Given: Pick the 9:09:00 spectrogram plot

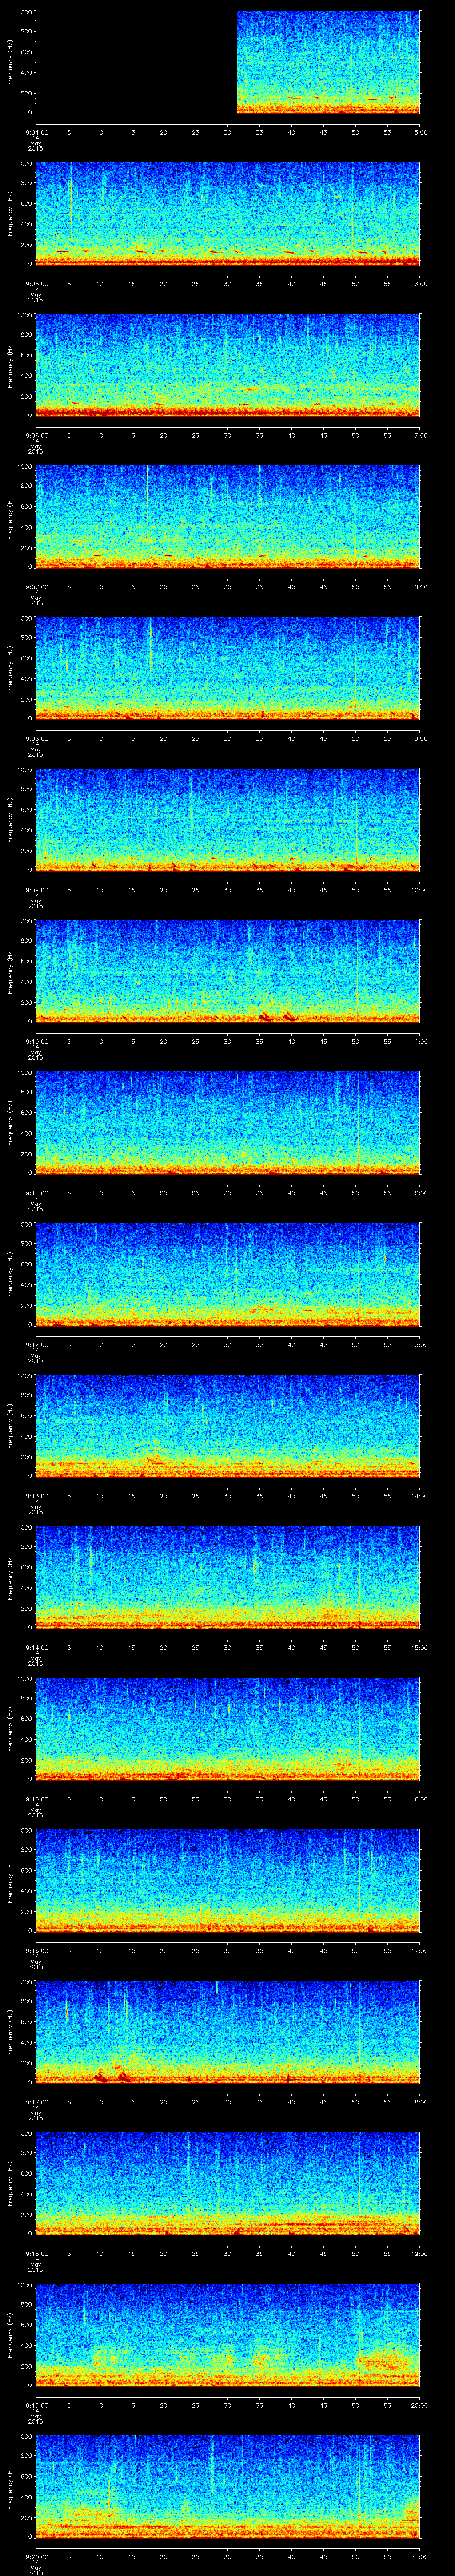Looking at the screenshot, I should coord(228,820).
